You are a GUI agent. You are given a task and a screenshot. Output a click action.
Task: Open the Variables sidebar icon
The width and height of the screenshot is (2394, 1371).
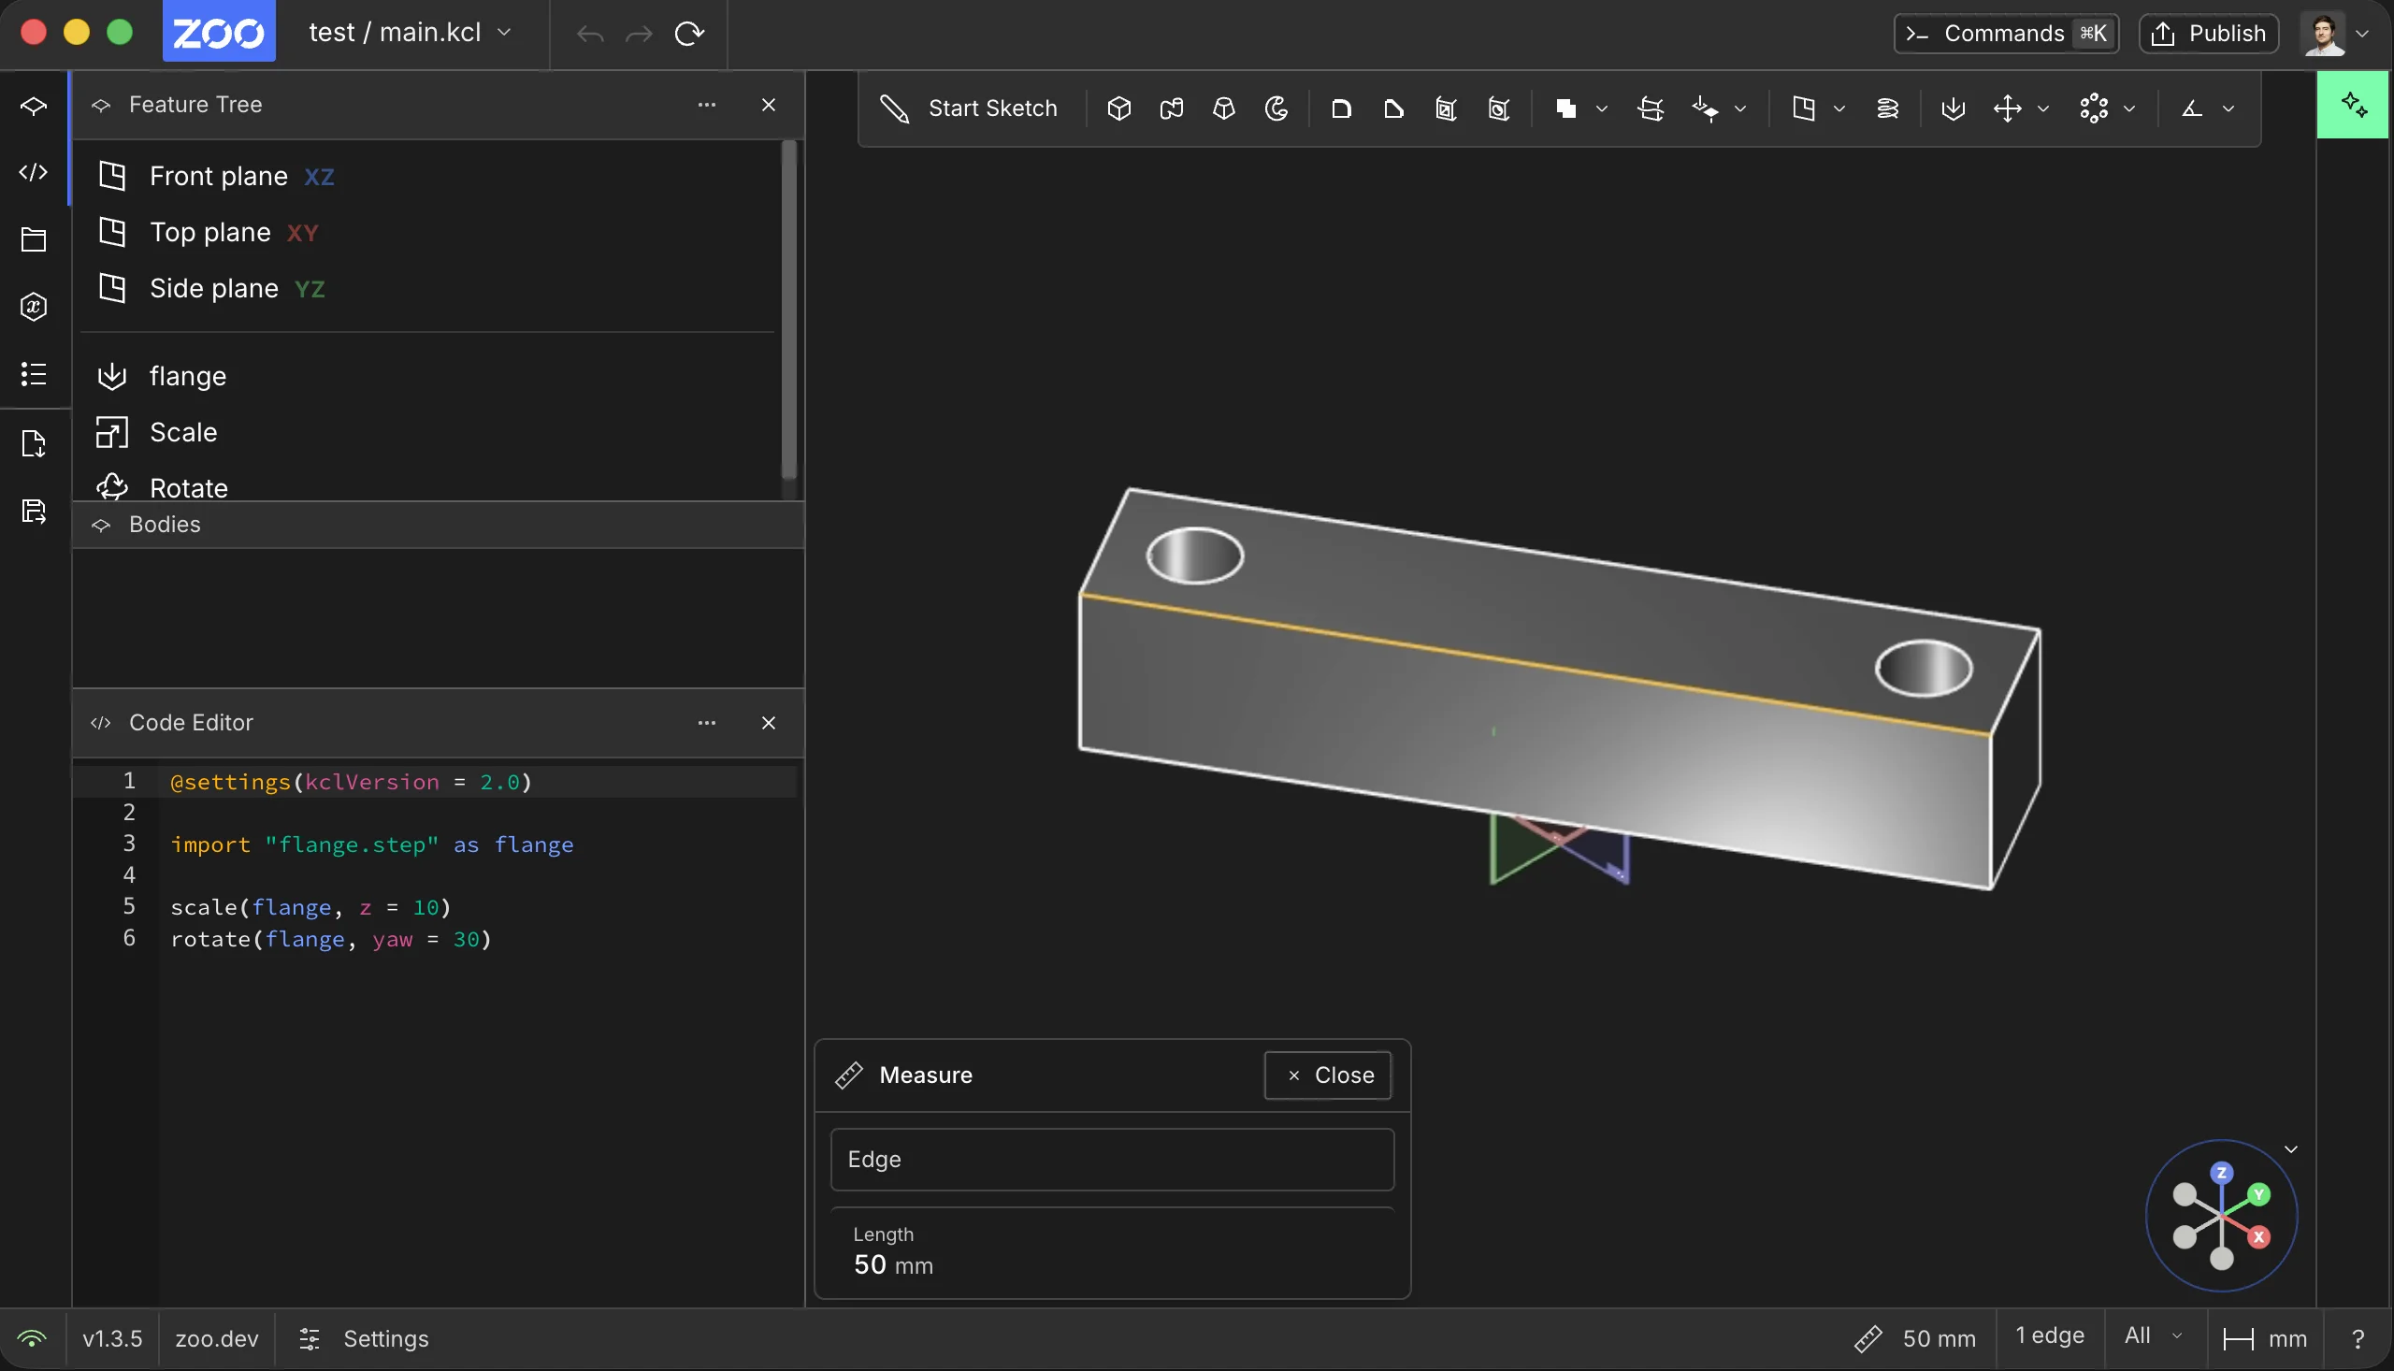[34, 307]
